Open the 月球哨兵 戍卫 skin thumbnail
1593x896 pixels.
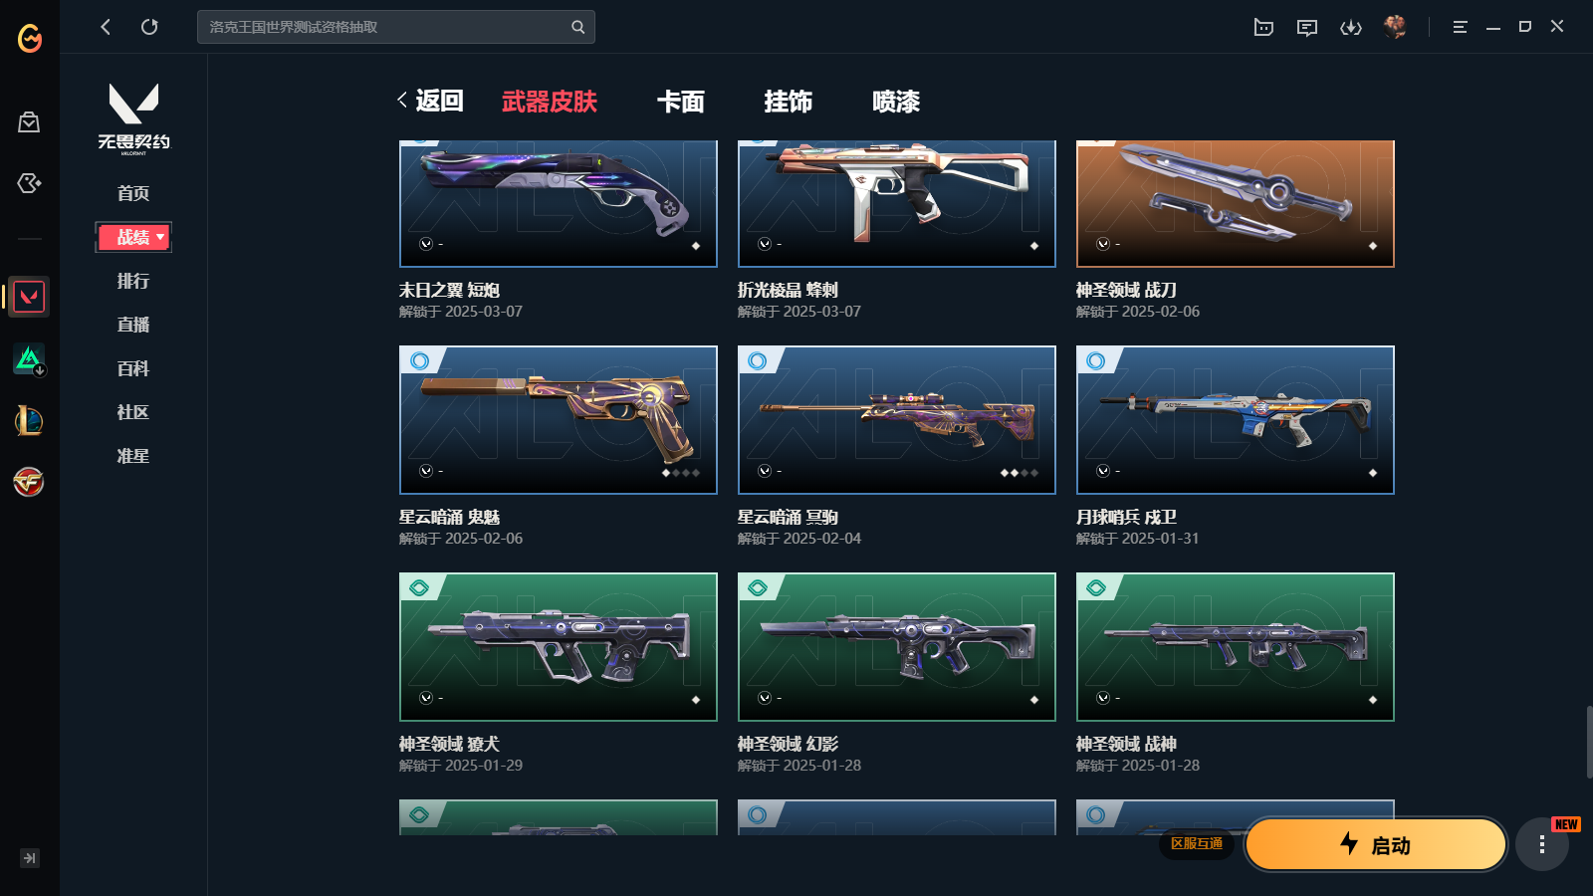pyautogui.click(x=1236, y=420)
